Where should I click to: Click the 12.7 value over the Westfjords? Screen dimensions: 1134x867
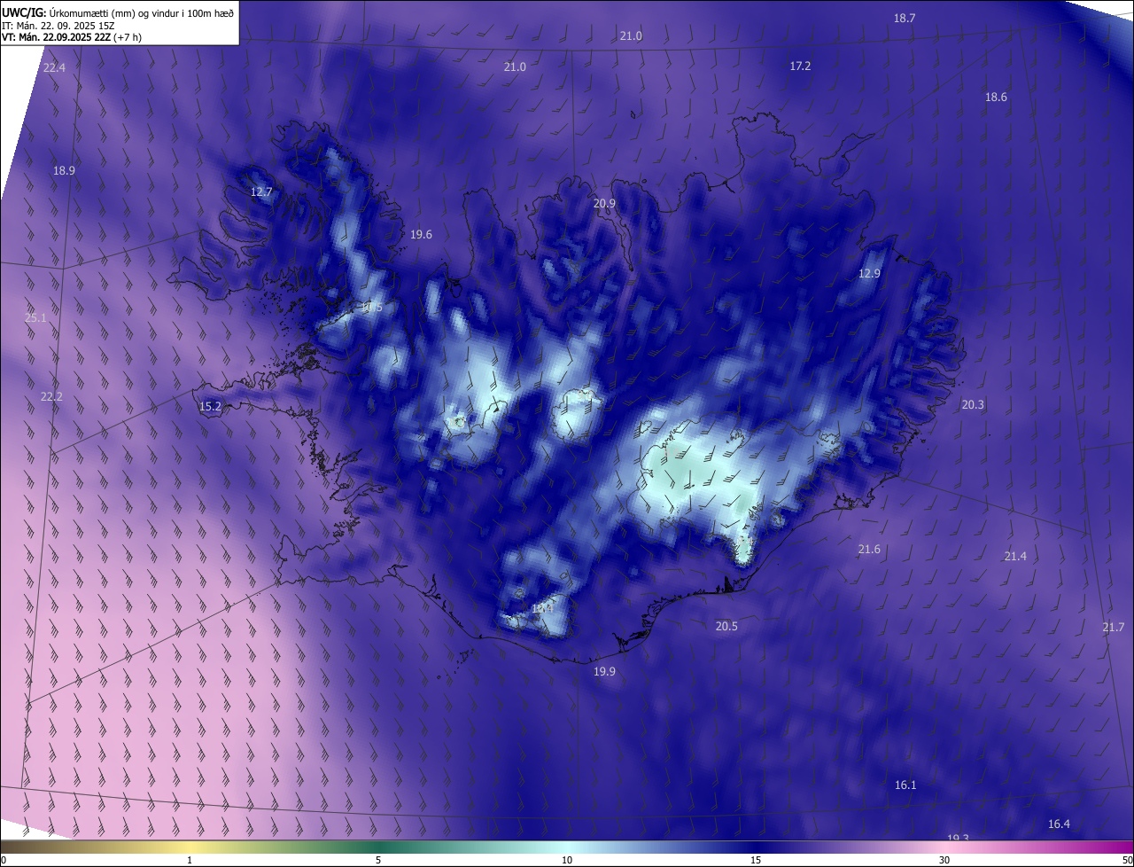pos(261,191)
